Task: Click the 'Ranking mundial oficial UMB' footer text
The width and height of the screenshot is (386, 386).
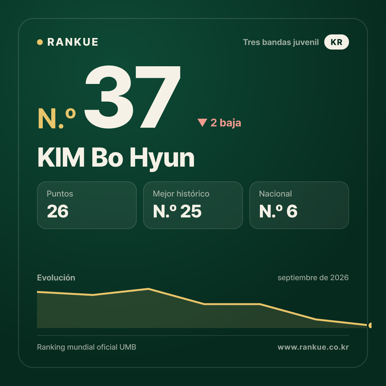Action: [x=87, y=347]
